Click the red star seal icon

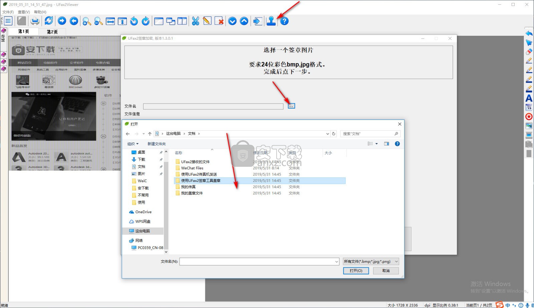coord(529,117)
